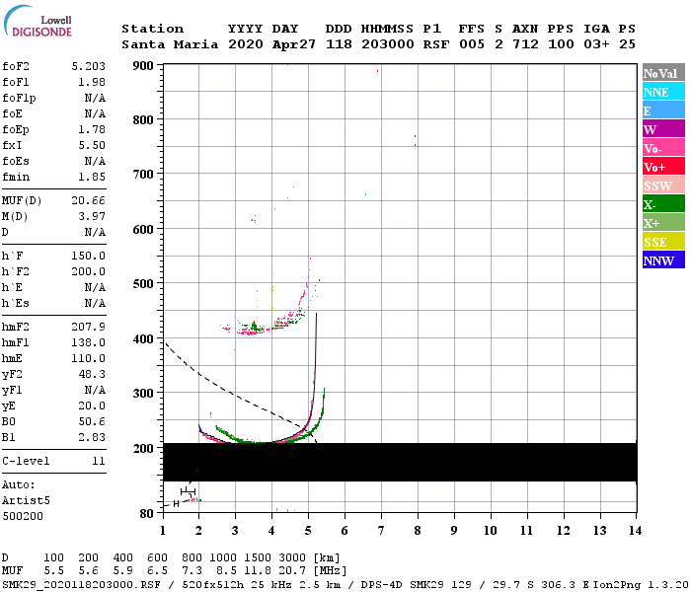
Task: Click the 1500 distance in D row
Action: coord(258,557)
